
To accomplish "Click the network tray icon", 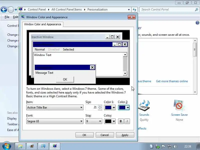I will point(169,146).
